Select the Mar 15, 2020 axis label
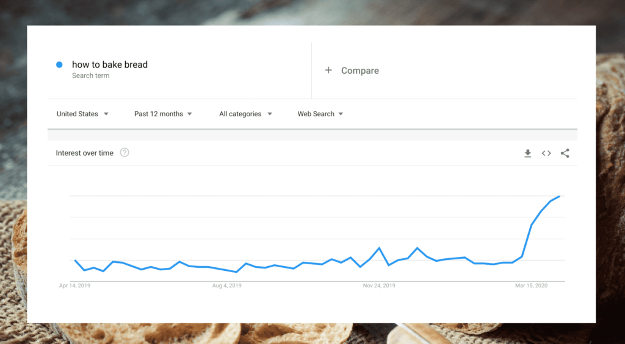Viewport: 625px width, 344px height. coord(532,286)
